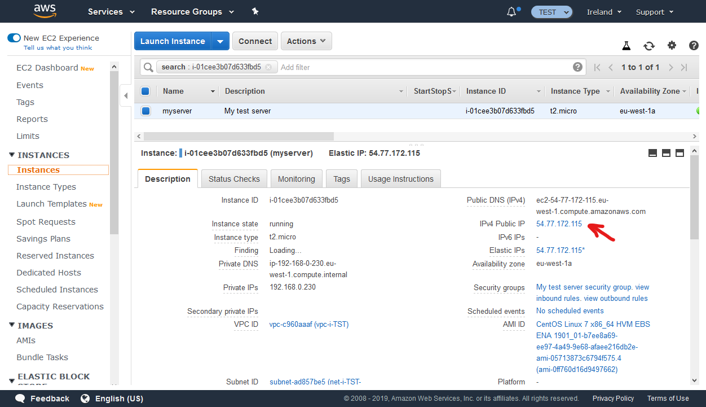Open the Elastic IPs 54.77.172.115* link
The image size is (706, 407).
click(561, 250)
